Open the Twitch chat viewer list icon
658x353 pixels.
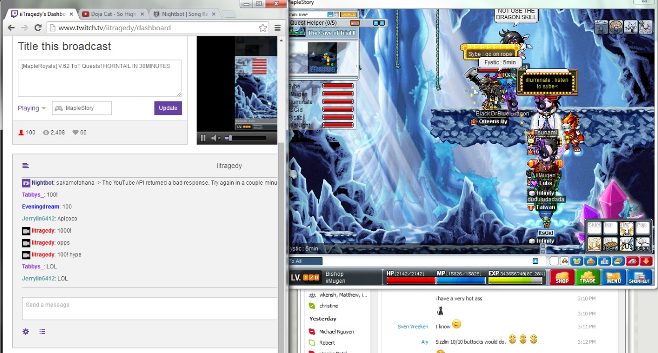pyautogui.click(x=42, y=332)
